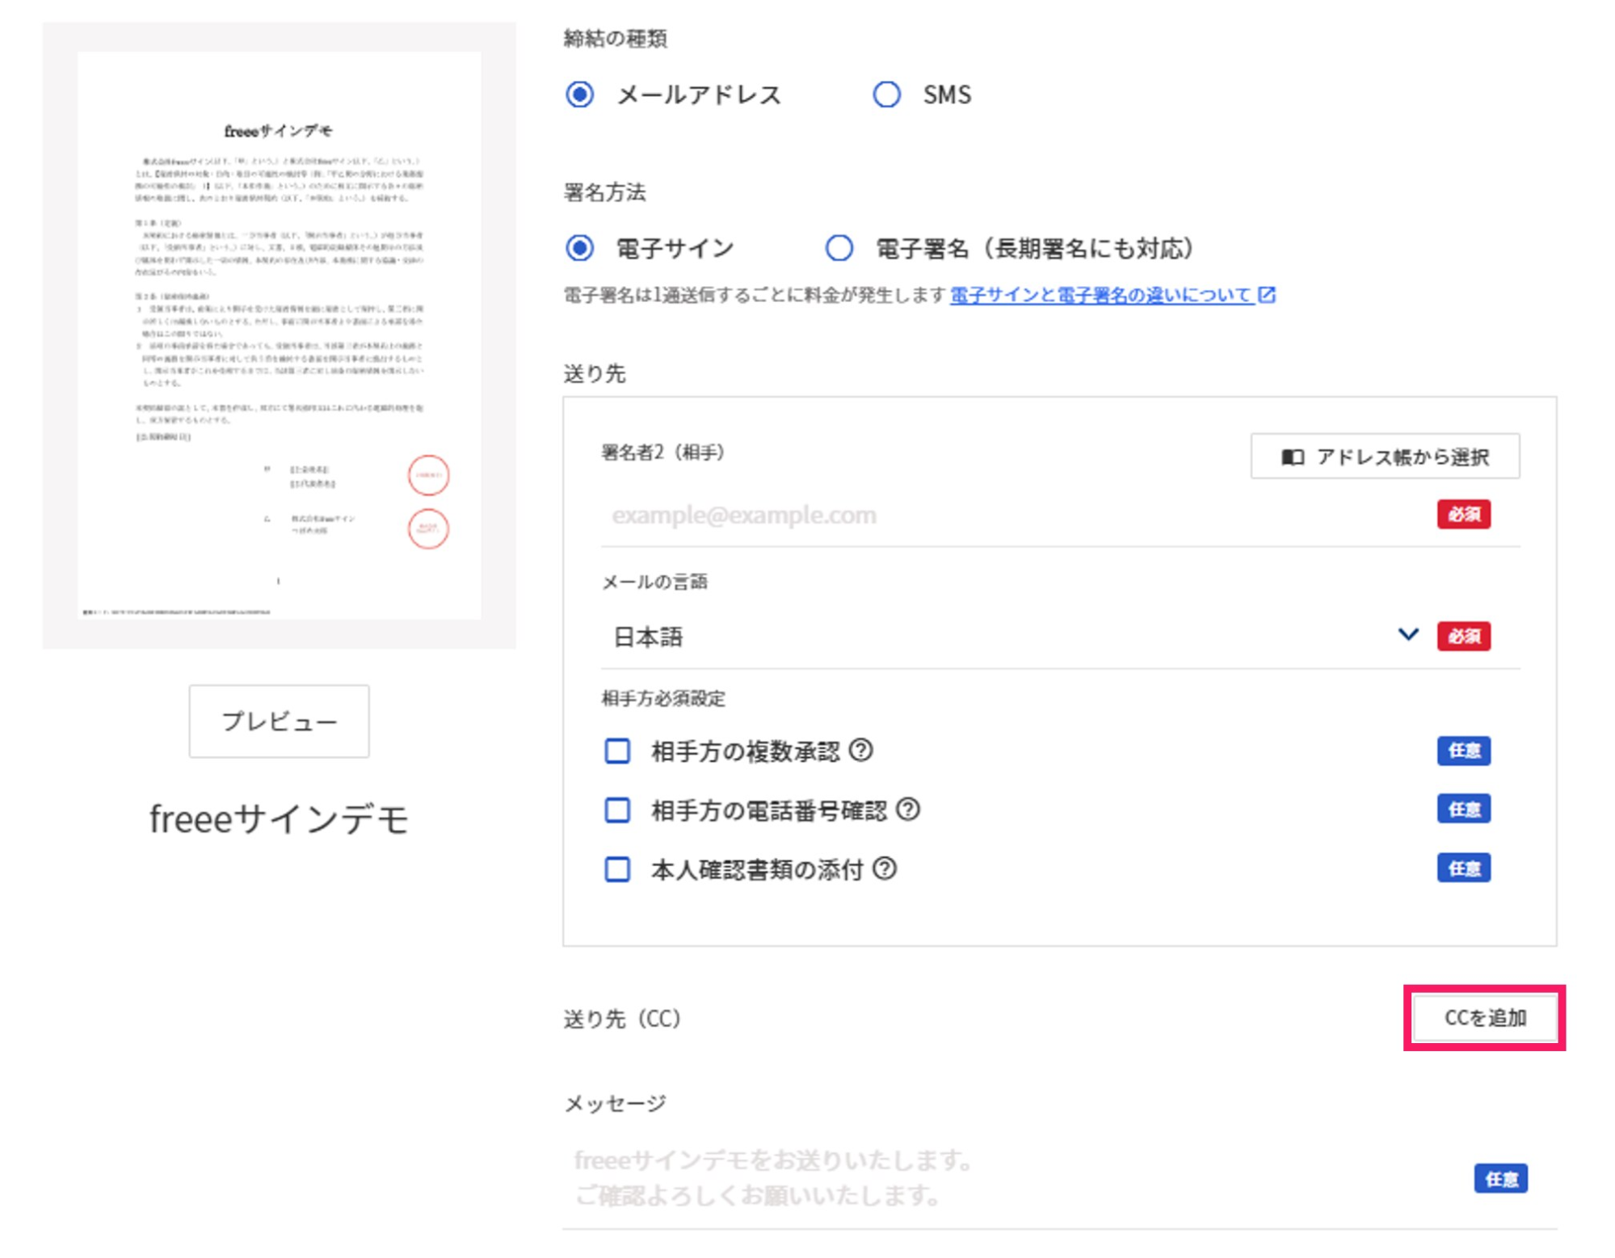Viewport: 1615px width, 1258px height.
Task: Click the 必須 badge beside 日本語 dropdown
Action: tap(1464, 637)
